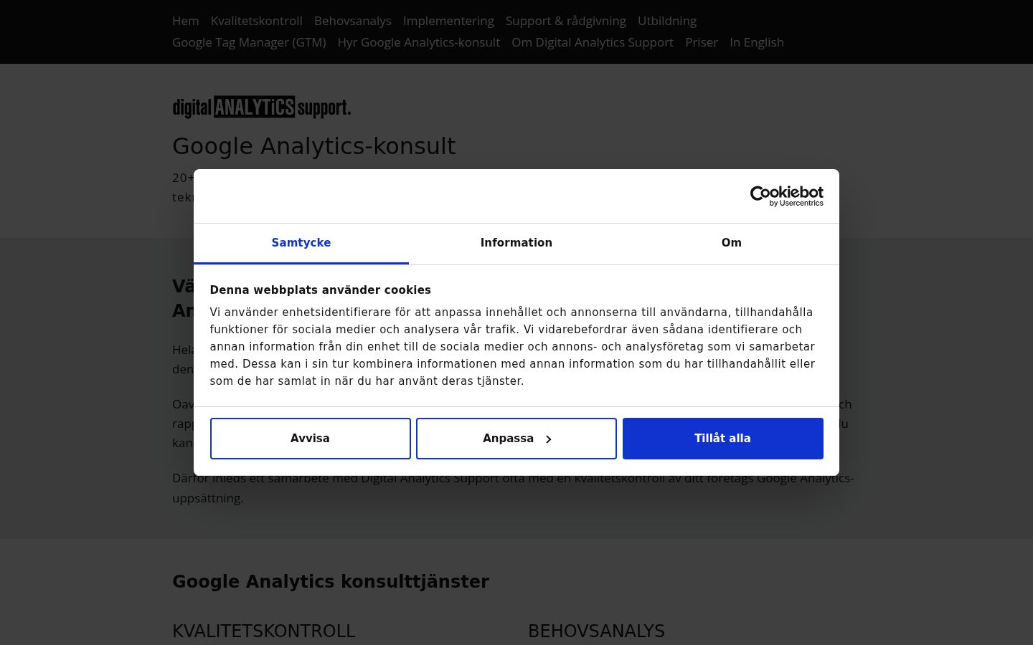Click the Digital Analytics Support logo
This screenshot has height=645, width=1033.
tap(261, 107)
